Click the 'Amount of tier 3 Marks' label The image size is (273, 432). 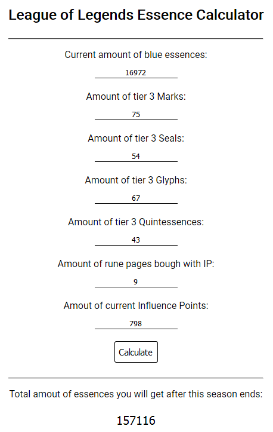pos(136,97)
